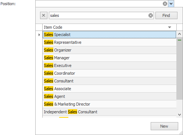
Task: Select 'Sales Consultant' row
Action: pos(110,81)
